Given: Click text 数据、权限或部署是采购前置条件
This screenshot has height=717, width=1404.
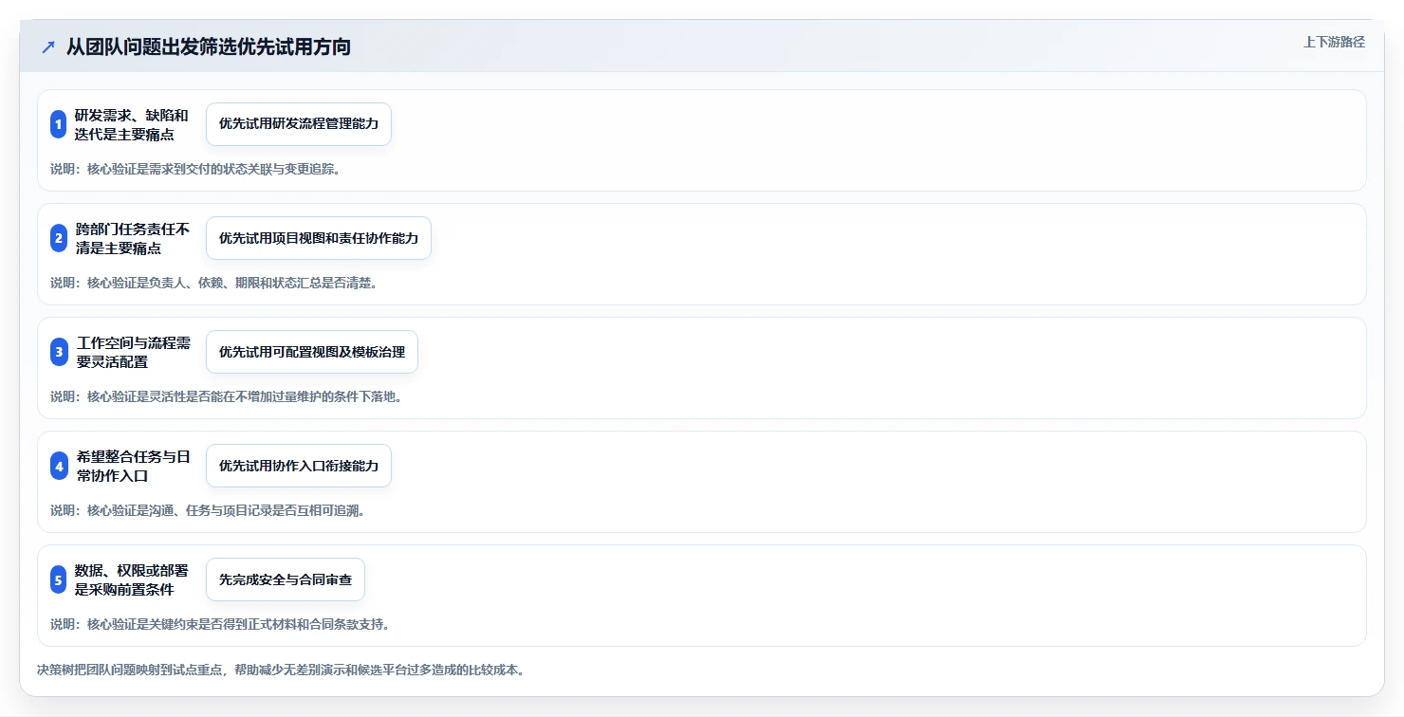Looking at the screenshot, I should (x=132, y=579).
